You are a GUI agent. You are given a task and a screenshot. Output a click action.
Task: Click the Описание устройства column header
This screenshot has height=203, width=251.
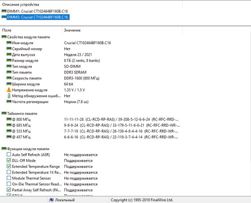coord(91,5)
